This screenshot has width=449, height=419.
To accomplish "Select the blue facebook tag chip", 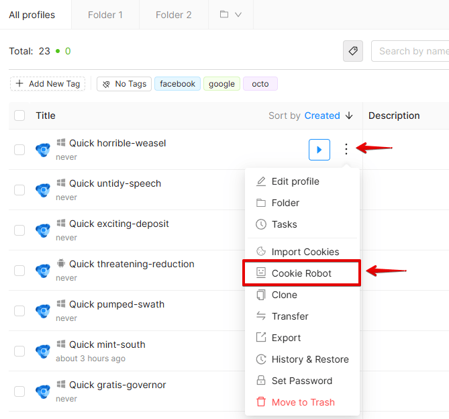I will coord(178,84).
